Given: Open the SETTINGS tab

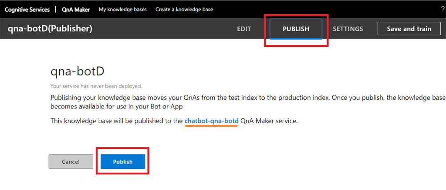Looking at the screenshot, I should coord(348,29).
